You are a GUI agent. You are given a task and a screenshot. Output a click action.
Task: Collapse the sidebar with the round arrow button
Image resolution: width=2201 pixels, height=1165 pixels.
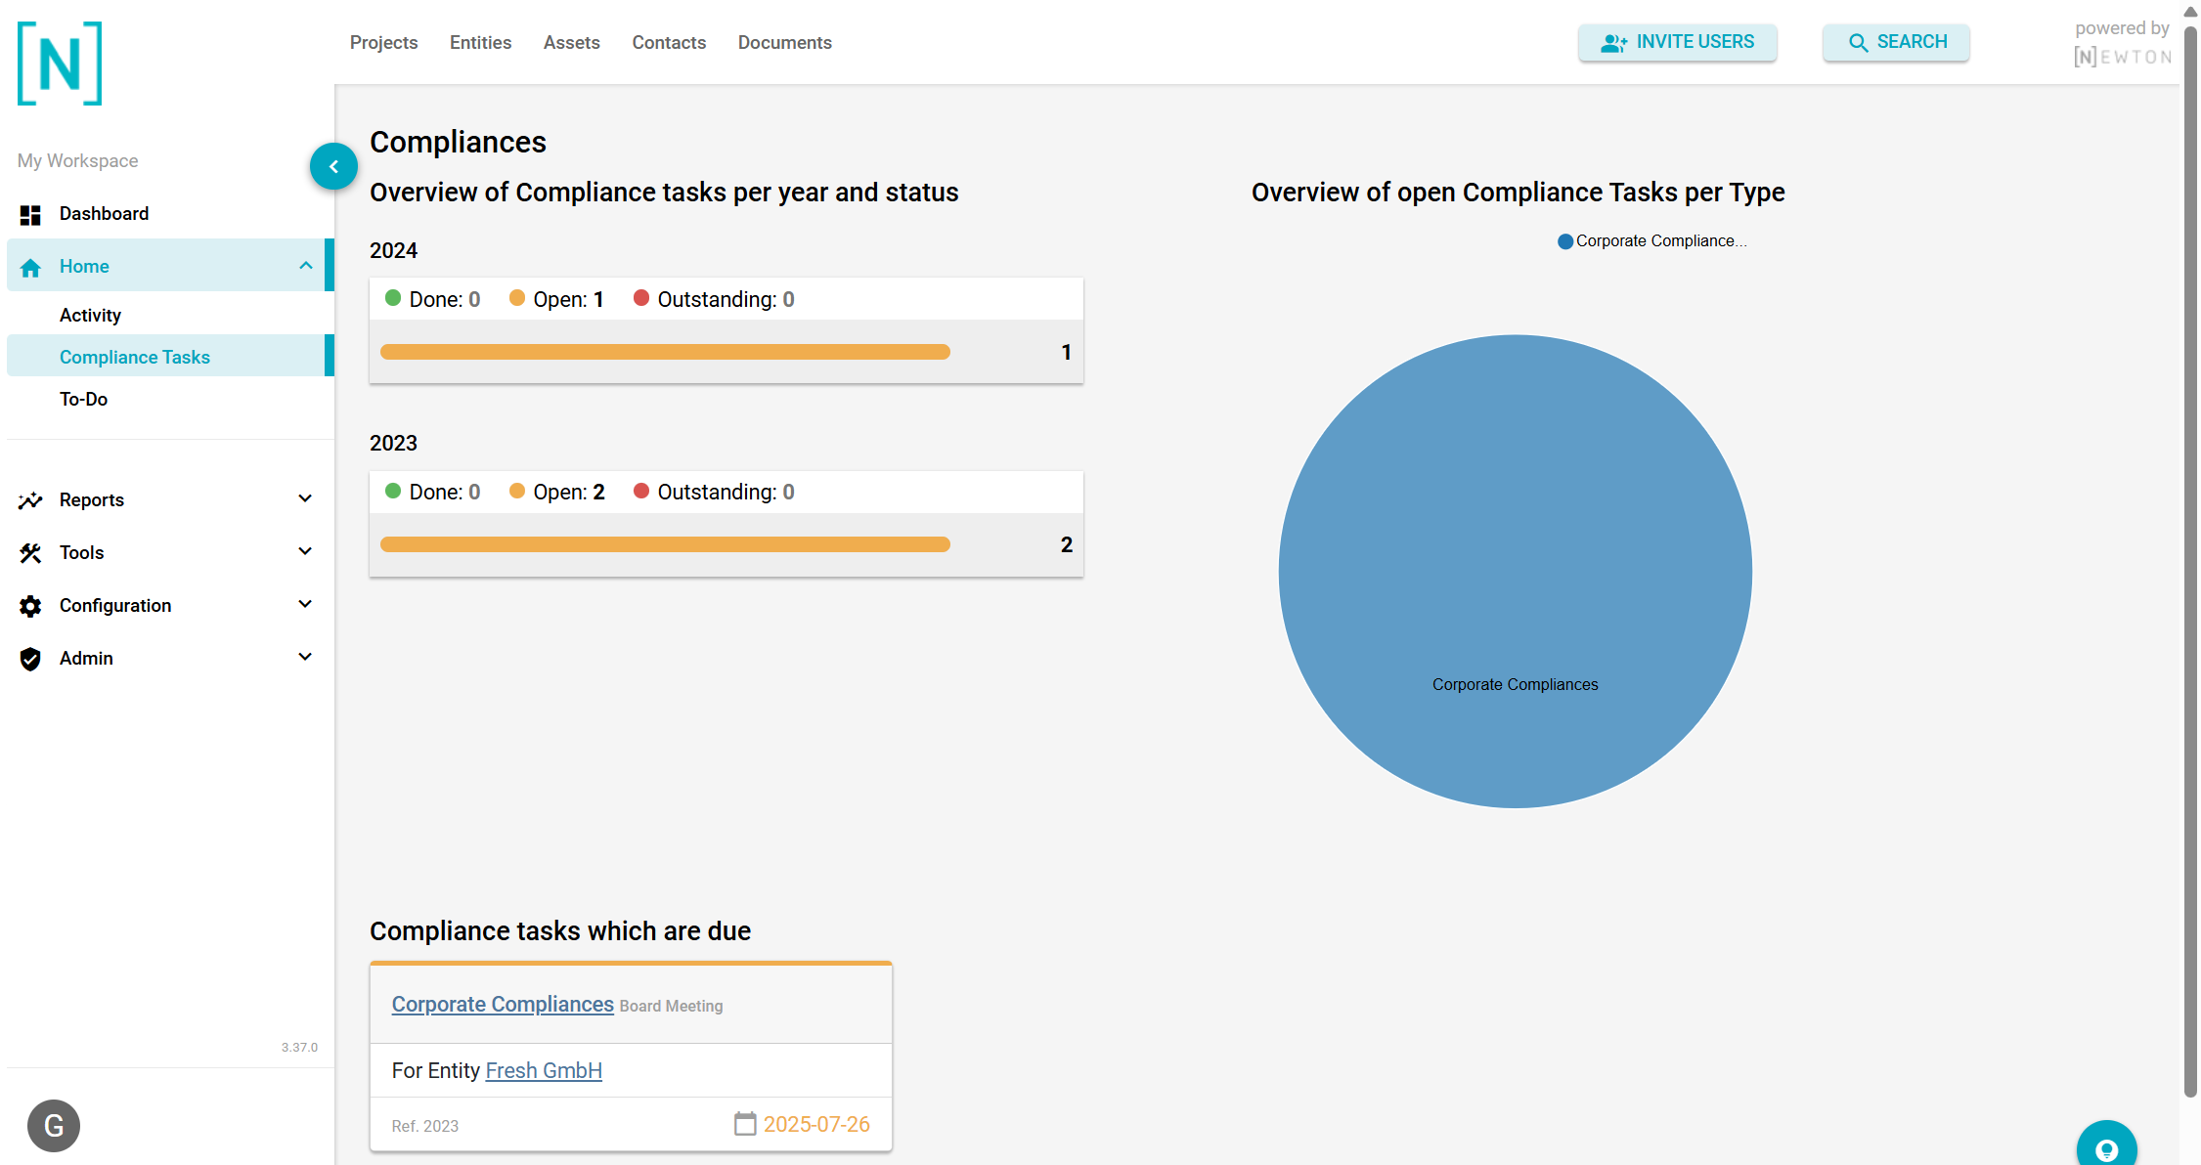[333, 166]
